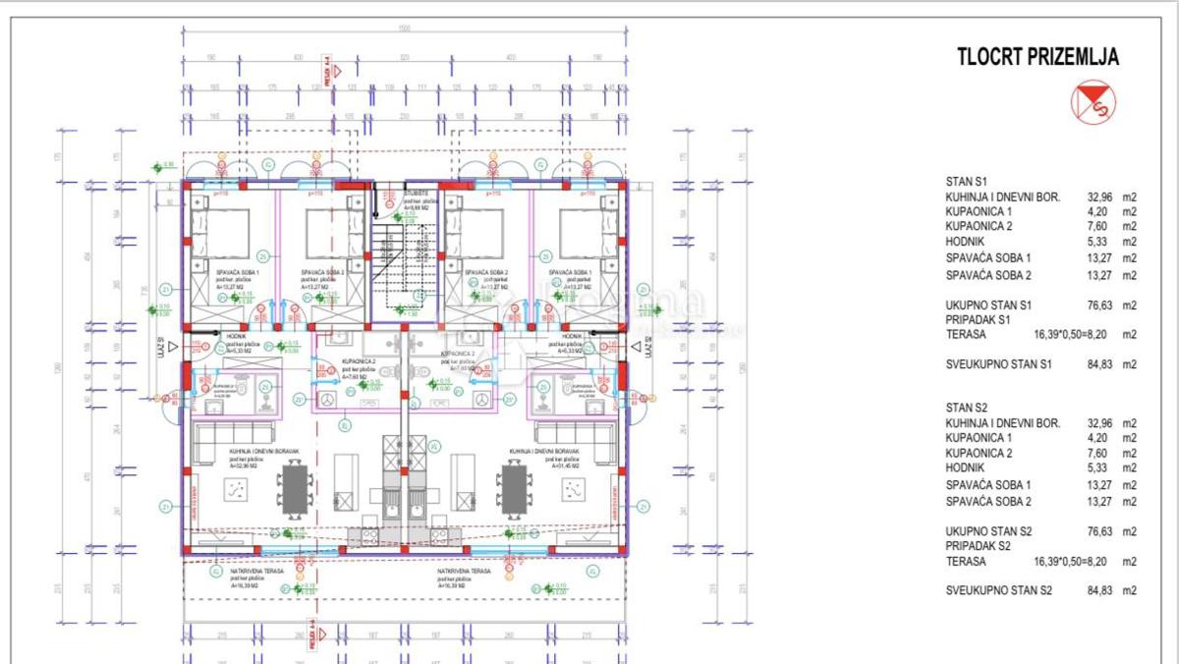Click the STAN S1 heading in the legend
The width and height of the screenshot is (1179, 664).
[967, 182]
